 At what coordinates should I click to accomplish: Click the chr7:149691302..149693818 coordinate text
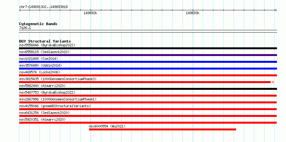coord(43,7)
